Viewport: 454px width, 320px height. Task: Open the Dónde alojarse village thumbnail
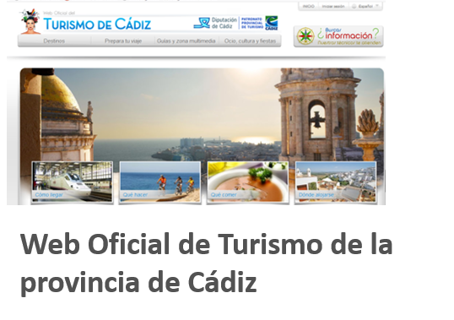click(336, 182)
